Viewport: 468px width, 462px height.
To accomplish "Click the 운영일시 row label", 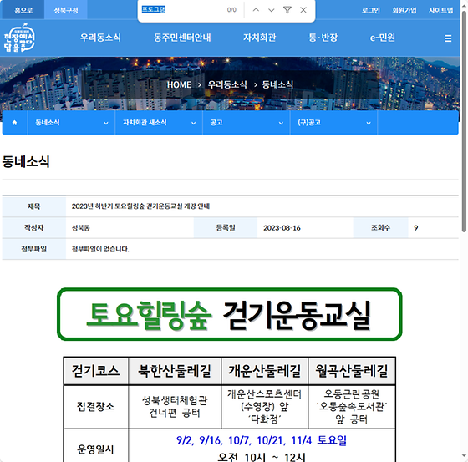I will [96, 449].
